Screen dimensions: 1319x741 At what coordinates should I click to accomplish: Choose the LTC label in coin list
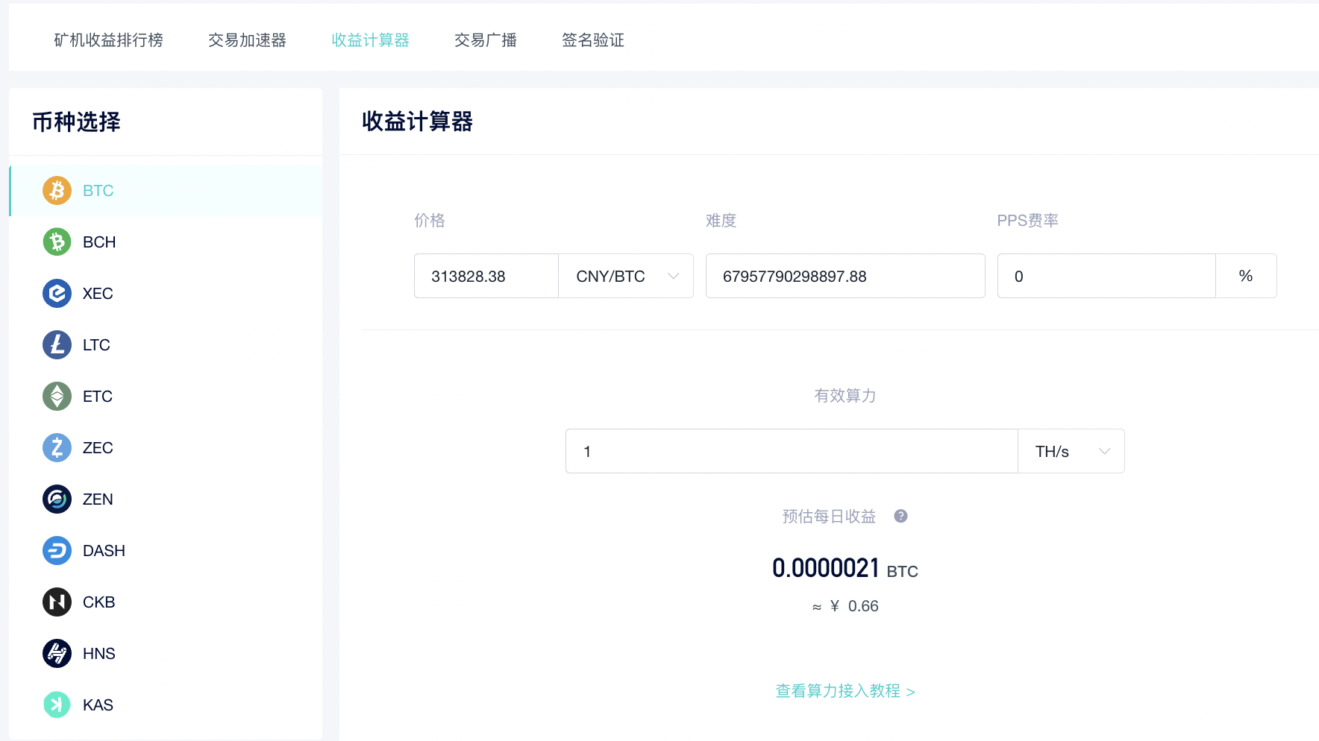point(96,345)
